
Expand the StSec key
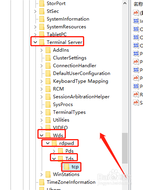pyautogui.click(x=35, y=11)
